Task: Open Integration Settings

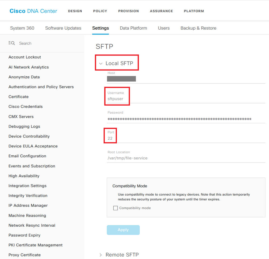Action: [x=27, y=186]
